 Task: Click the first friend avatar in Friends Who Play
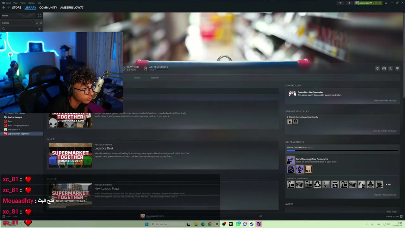tap(290, 122)
